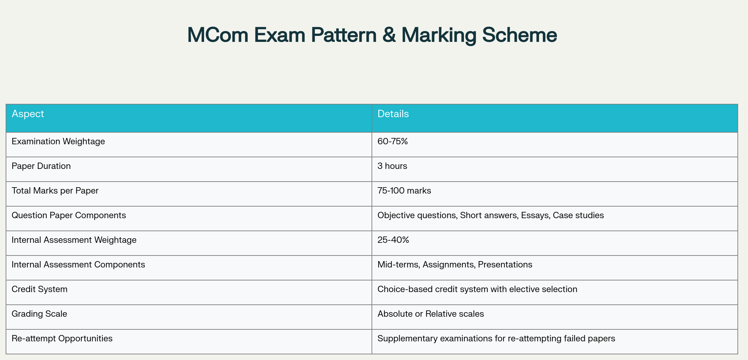Click the 75-100 marks cell

(x=404, y=191)
